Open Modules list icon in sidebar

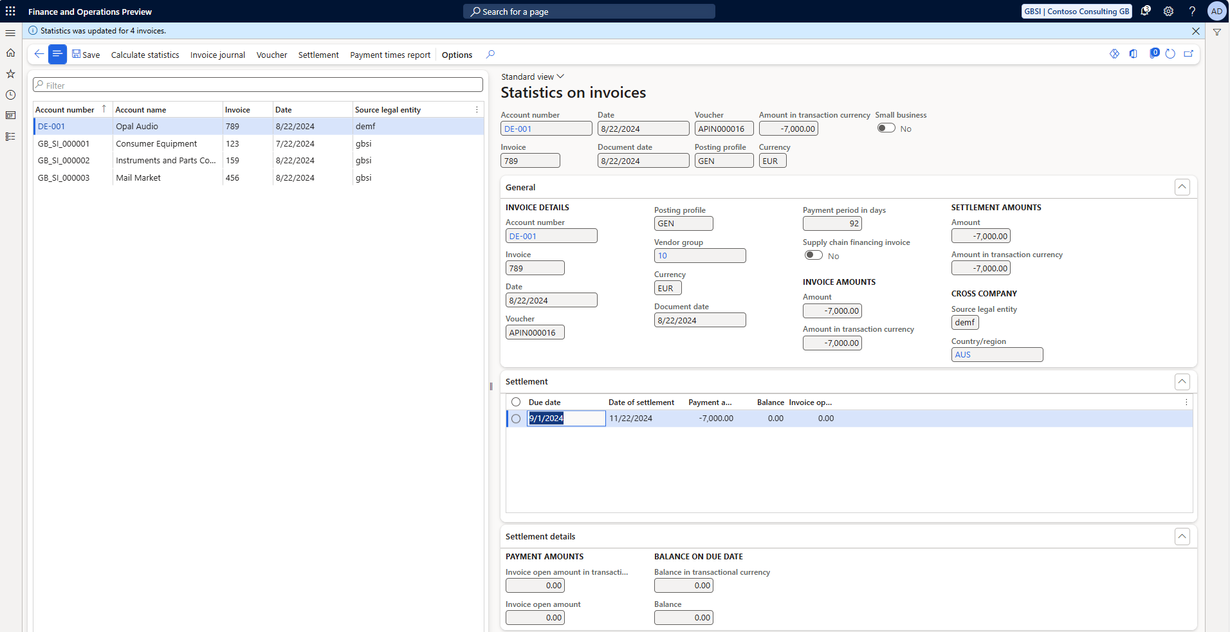click(10, 136)
